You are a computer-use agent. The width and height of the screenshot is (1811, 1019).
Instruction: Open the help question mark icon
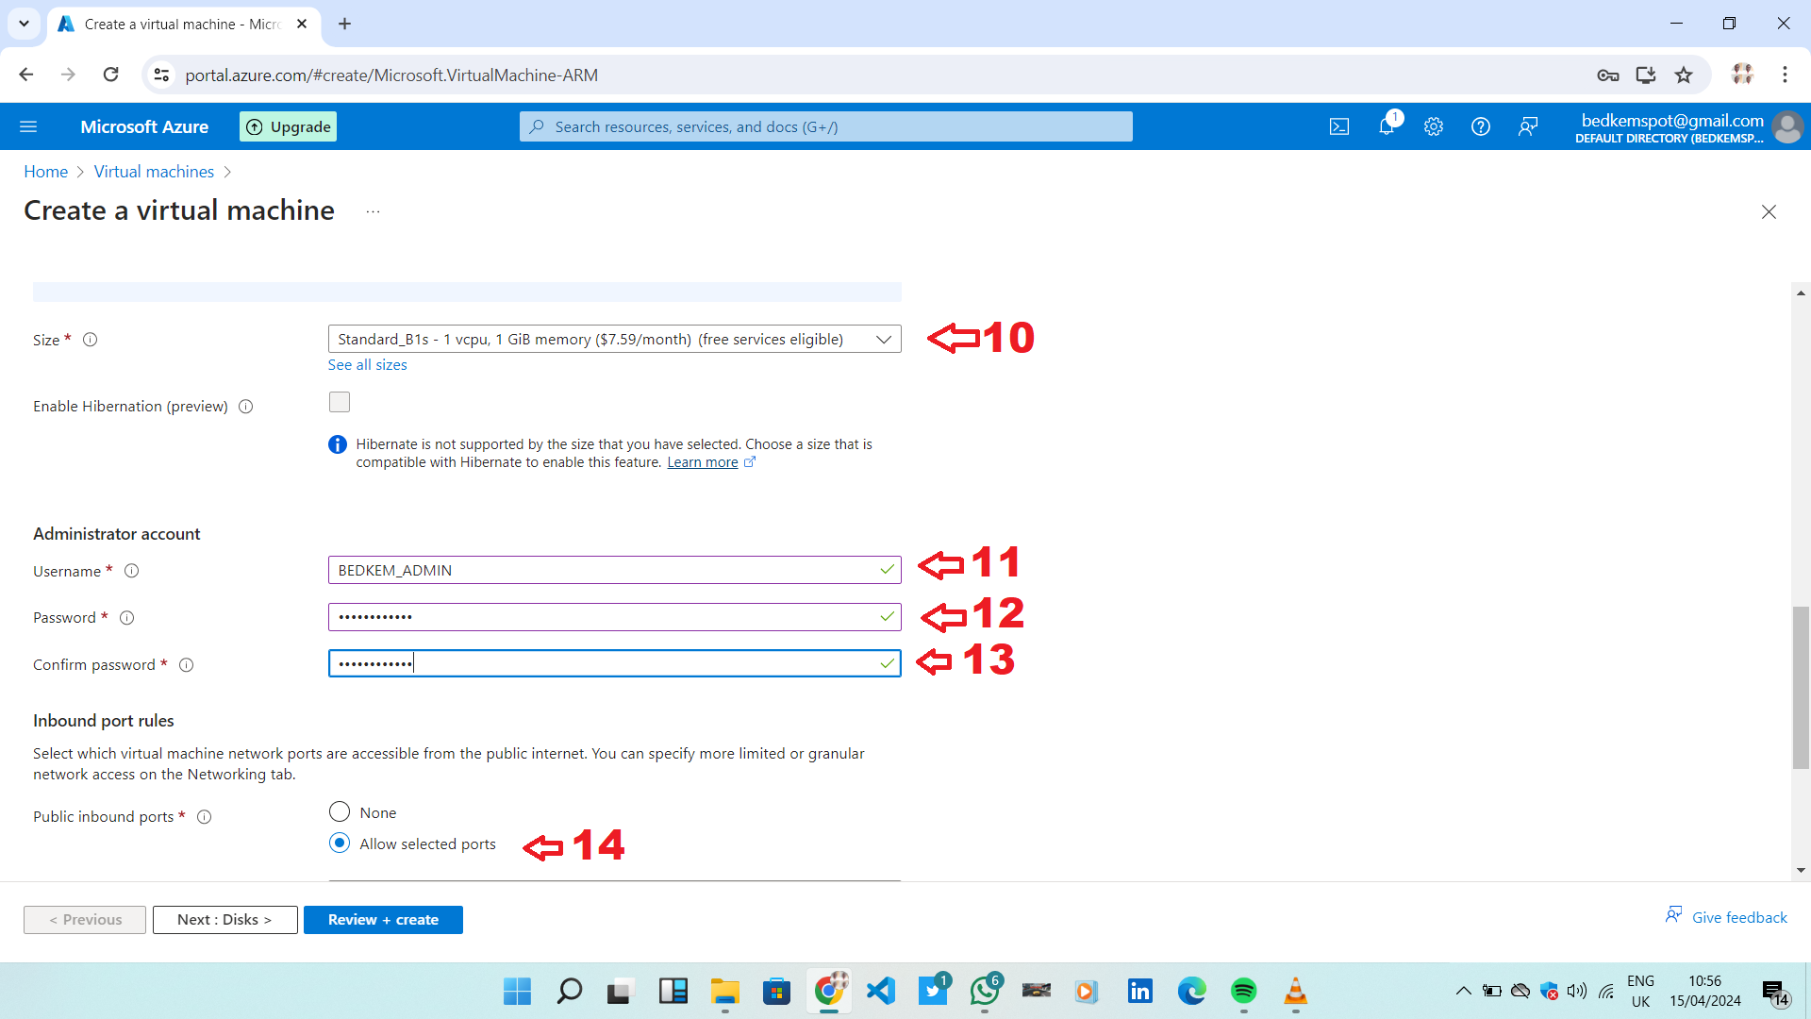pos(1481,126)
